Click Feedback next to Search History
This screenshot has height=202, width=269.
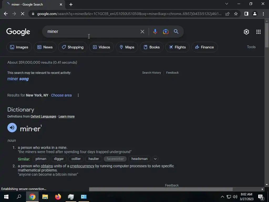pyautogui.click(x=172, y=73)
